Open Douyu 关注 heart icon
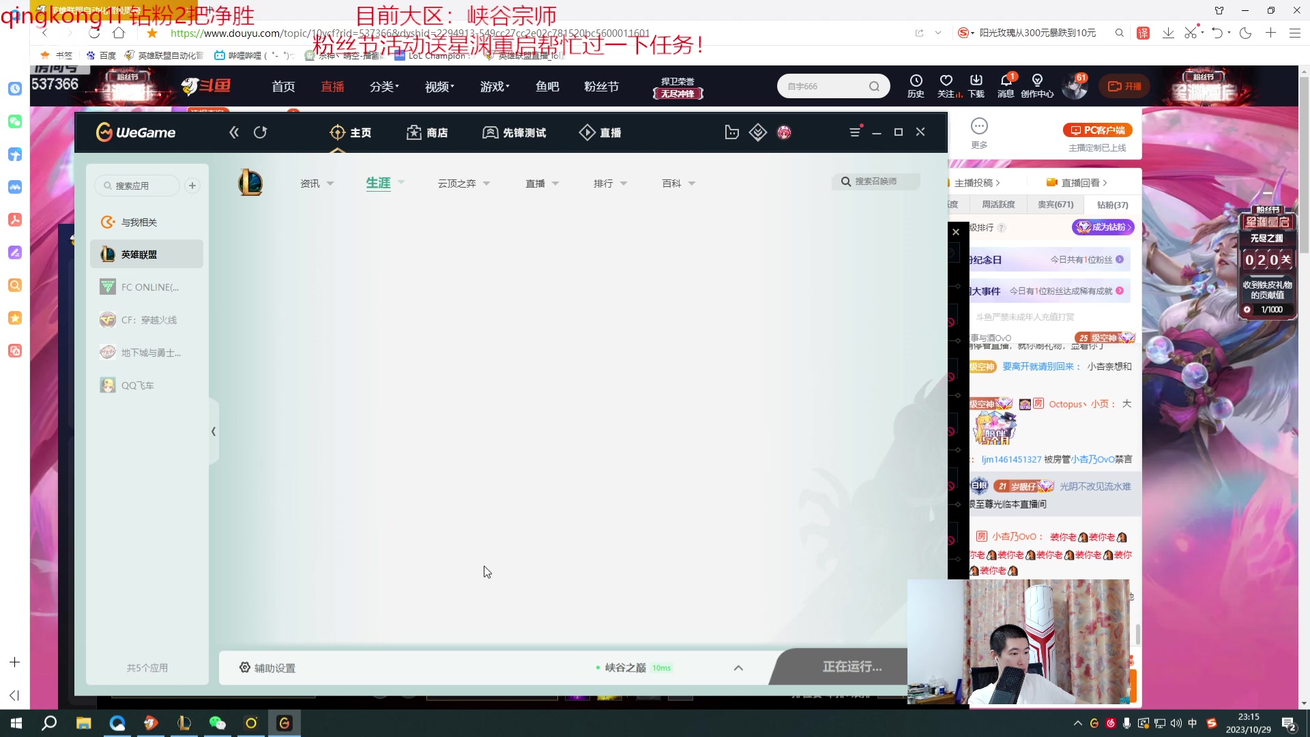The height and width of the screenshot is (737, 1310). [946, 86]
